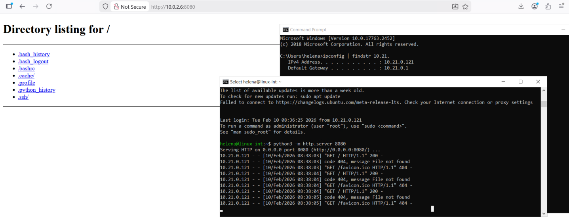The height and width of the screenshot is (217, 569).
Task: Bookmark this page with the star
Action: 465,7
